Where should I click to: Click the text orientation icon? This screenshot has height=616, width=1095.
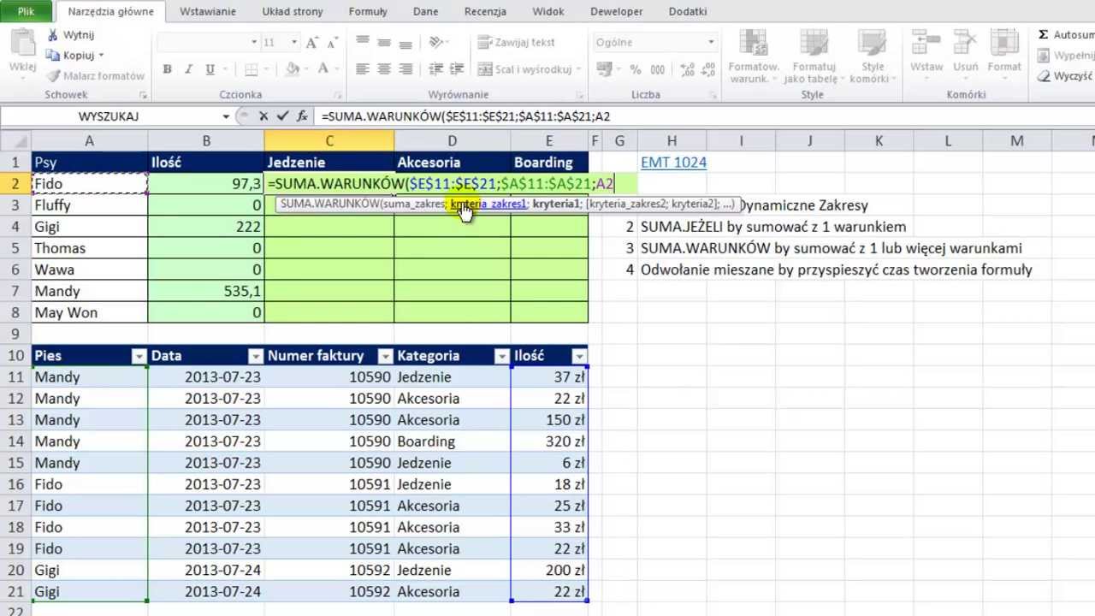[x=436, y=42]
